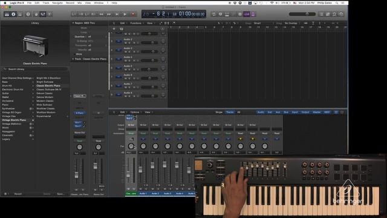Viewport: 387px width, 218px height.
Task: Open Options menu in Mixer
Action: point(135,112)
